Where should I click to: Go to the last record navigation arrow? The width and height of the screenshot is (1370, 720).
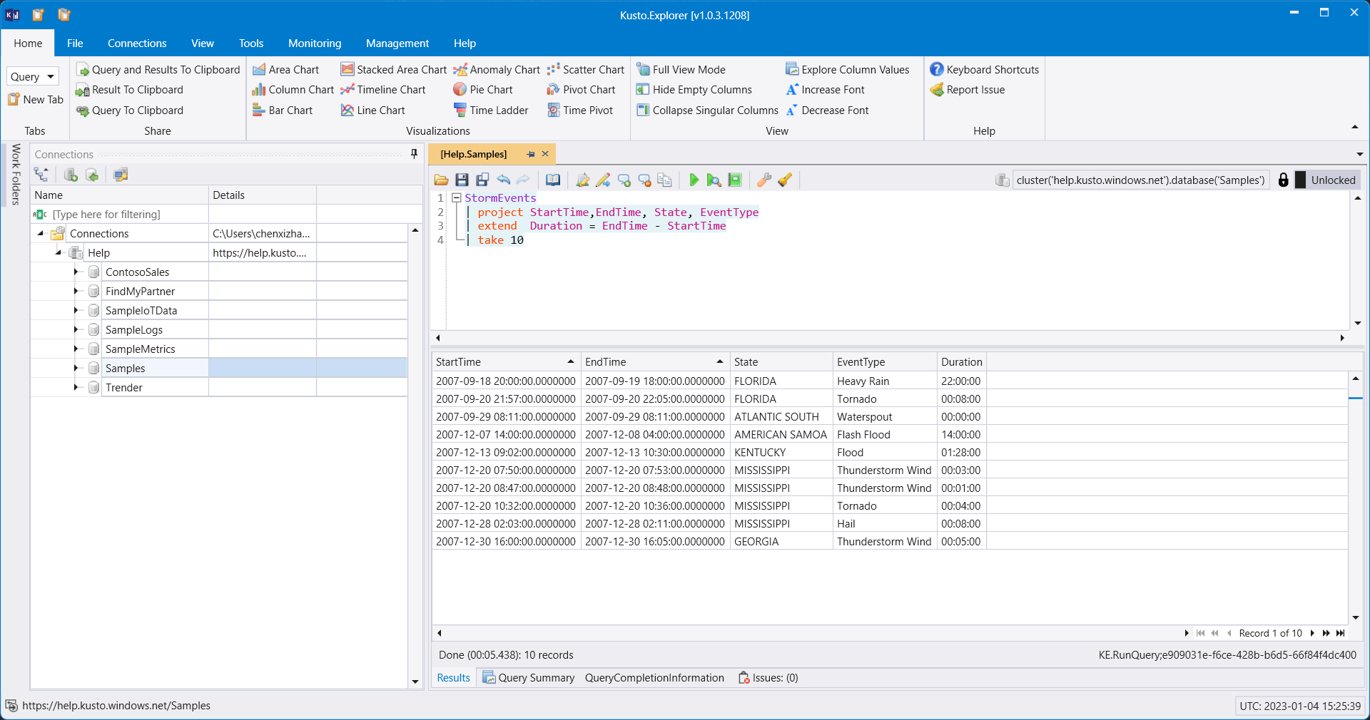click(1341, 633)
